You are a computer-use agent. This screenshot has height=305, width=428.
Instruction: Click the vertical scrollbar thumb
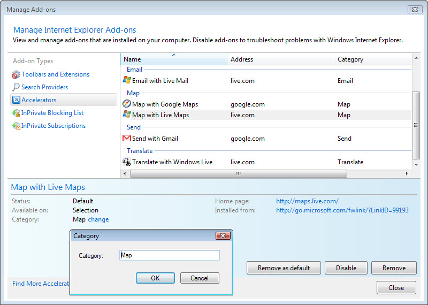tap(416, 125)
